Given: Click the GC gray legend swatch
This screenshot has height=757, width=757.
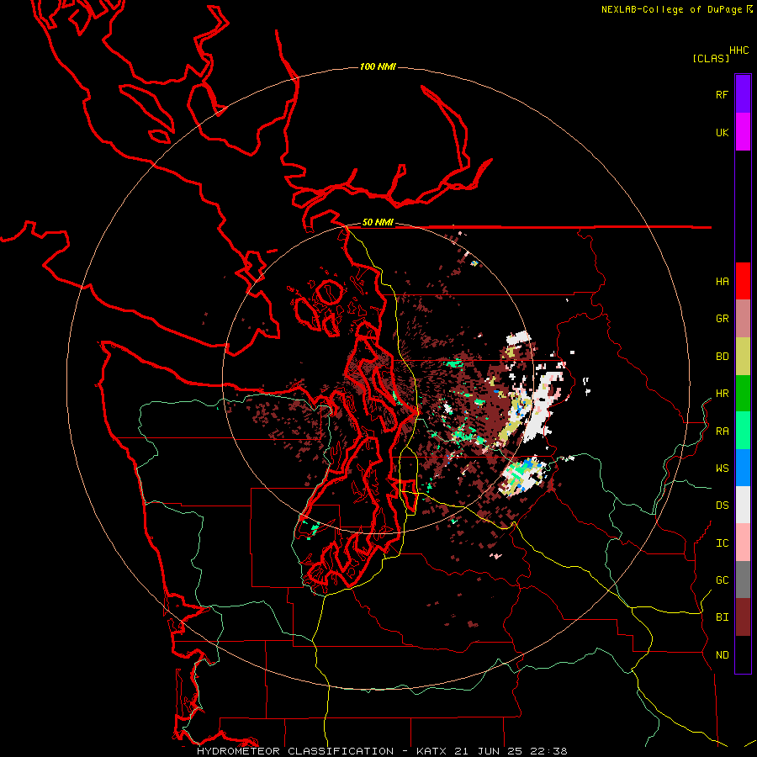Looking at the screenshot, I should [x=743, y=580].
